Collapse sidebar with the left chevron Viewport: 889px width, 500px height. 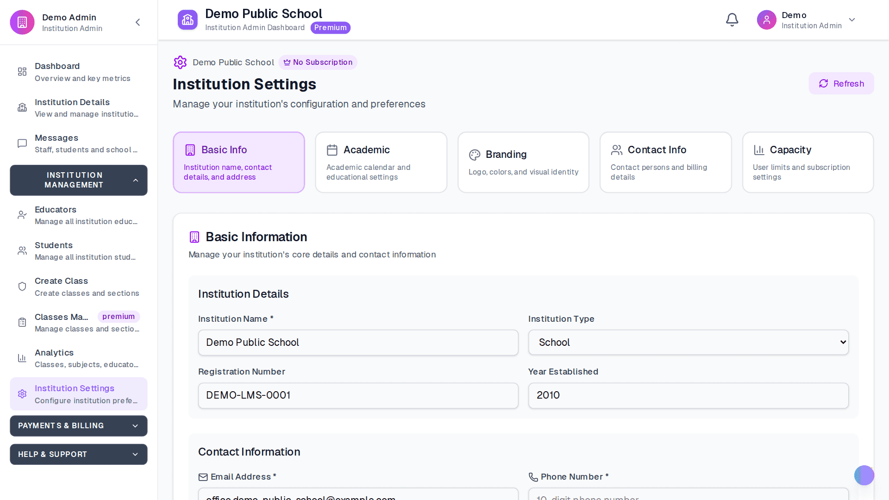tap(138, 22)
